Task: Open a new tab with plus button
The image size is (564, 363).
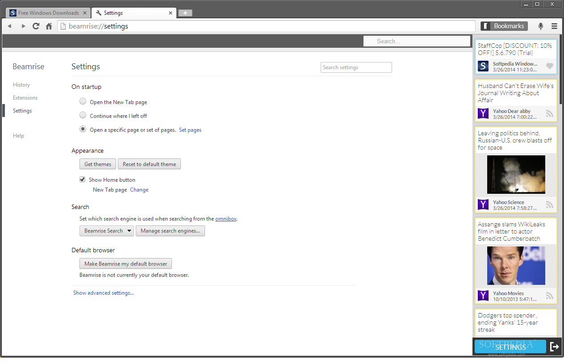Action: coord(185,13)
